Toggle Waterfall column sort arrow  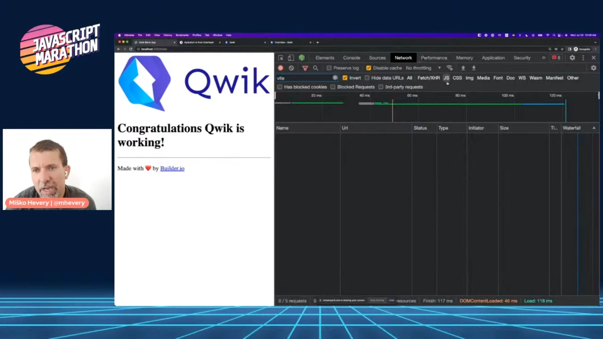[594, 128]
